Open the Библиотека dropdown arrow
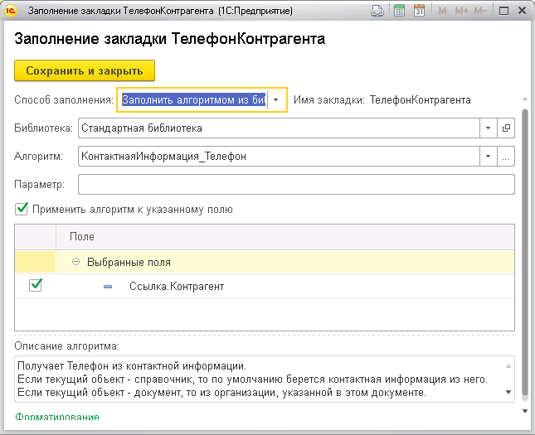The width and height of the screenshot is (535, 435). [488, 128]
